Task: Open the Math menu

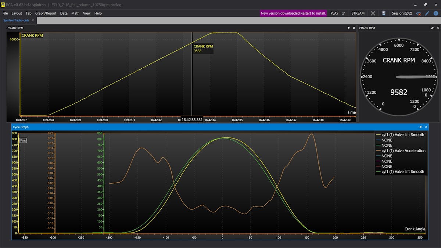Action: point(75,13)
